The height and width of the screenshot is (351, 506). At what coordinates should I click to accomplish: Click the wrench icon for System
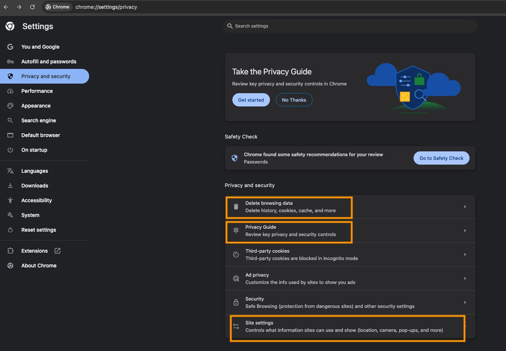10,215
